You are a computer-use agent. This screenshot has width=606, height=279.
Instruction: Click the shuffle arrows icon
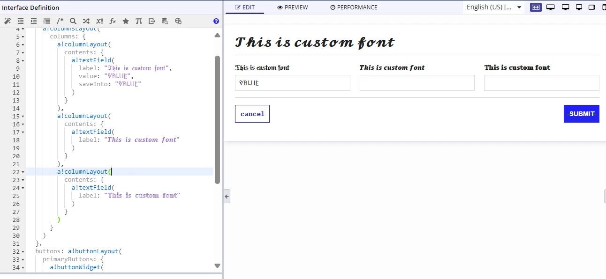pyautogui.click(x=86, y=21)
